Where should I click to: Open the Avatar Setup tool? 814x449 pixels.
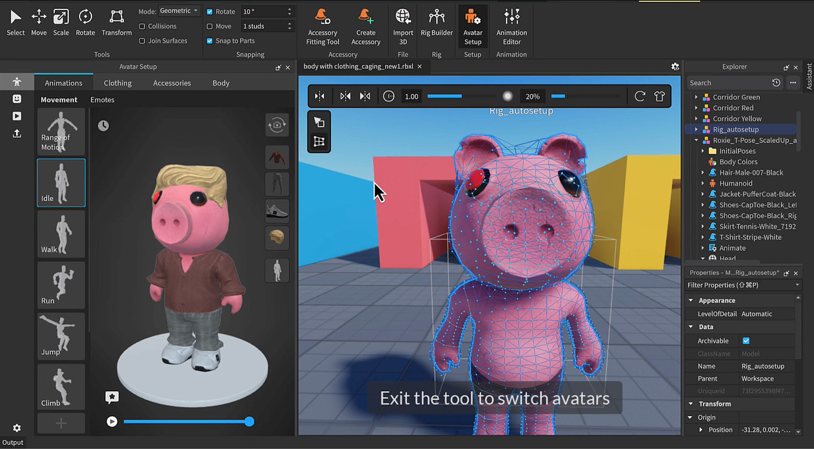pyautogui.click(x=472, y=24)
